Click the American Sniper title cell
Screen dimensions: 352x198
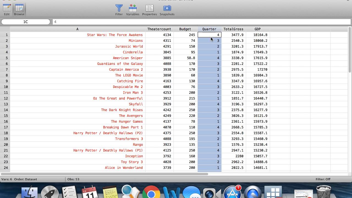coord(78,58)
